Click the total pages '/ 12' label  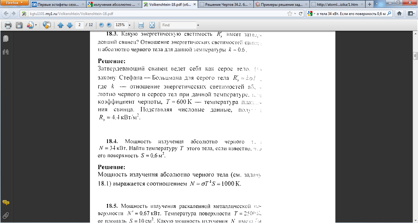(x=89, y=25)
